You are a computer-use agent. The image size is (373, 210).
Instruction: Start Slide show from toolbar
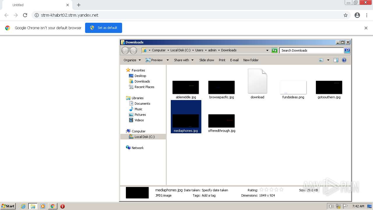coord(207,60)
